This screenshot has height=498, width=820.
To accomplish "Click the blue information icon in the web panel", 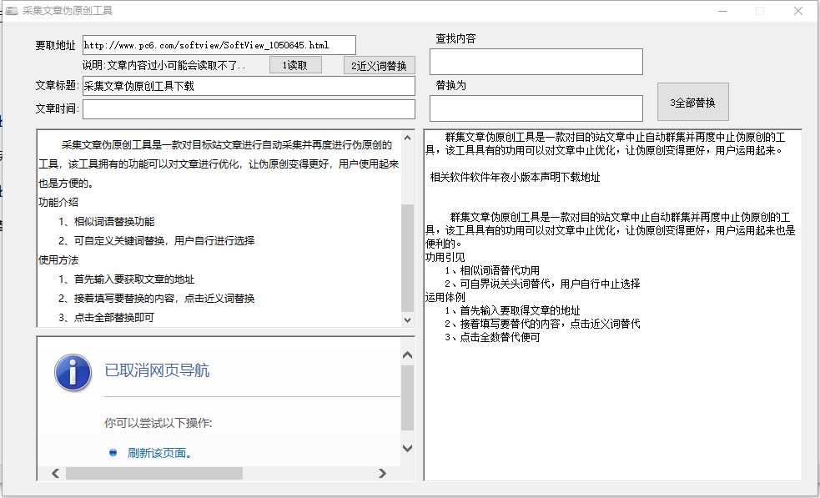I will (x=73, y=371).
